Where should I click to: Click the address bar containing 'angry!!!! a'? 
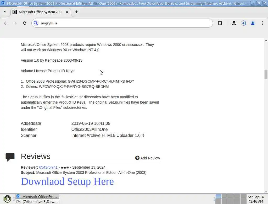pos(122,23)
